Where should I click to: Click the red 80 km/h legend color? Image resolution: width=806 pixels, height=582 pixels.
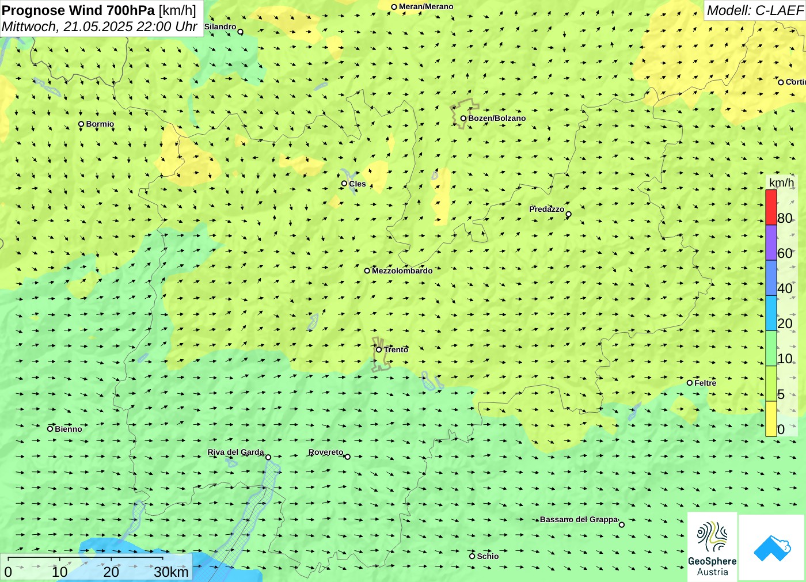click(x=771, y=207)
